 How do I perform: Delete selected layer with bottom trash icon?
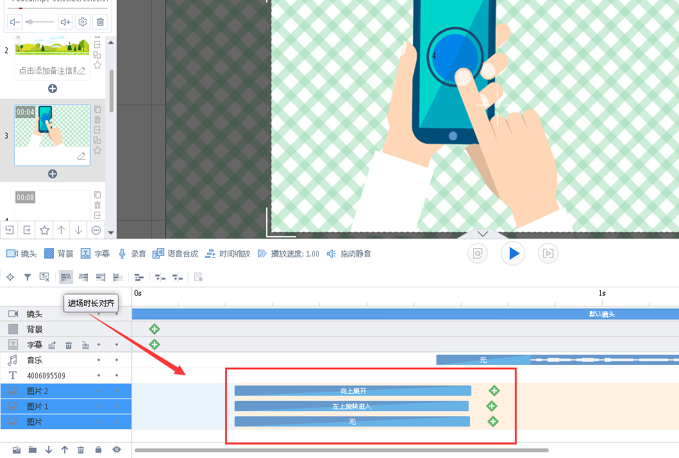[81, 450]
